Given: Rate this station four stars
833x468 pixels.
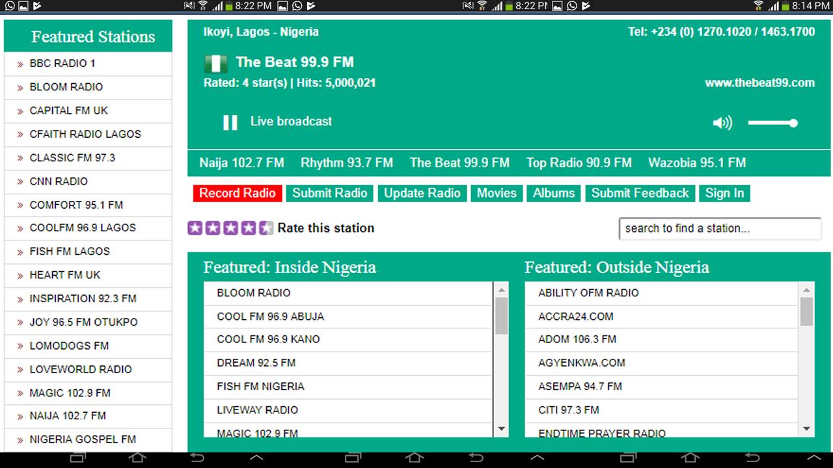Looking at the screenshot, I should [x=248, y=228].
